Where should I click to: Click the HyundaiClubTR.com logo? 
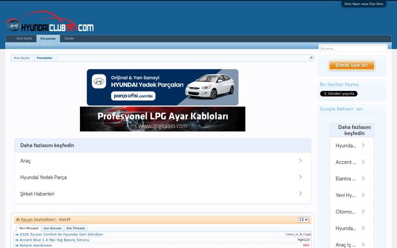pos(50,21)
